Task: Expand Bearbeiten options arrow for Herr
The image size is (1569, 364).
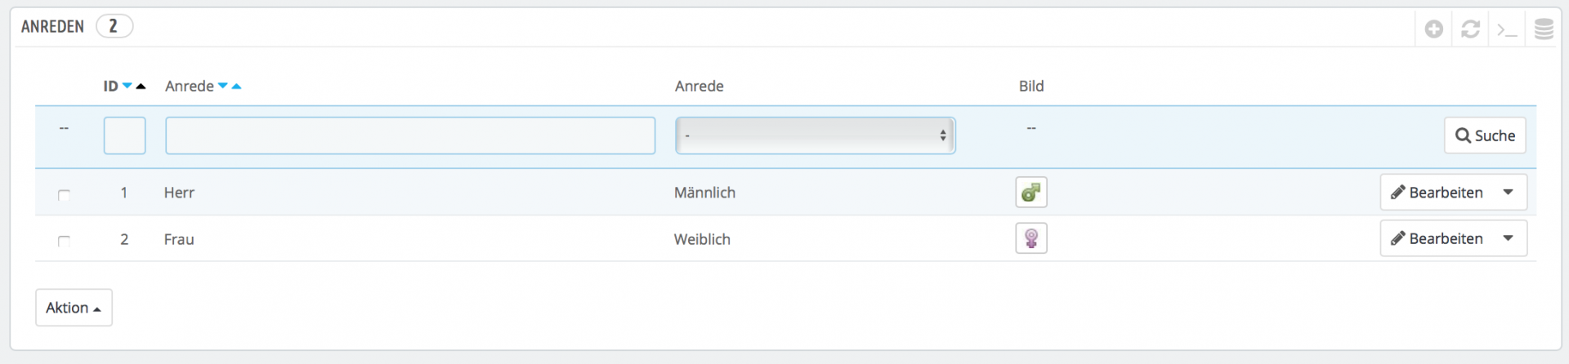Action: pos(1509,193)
